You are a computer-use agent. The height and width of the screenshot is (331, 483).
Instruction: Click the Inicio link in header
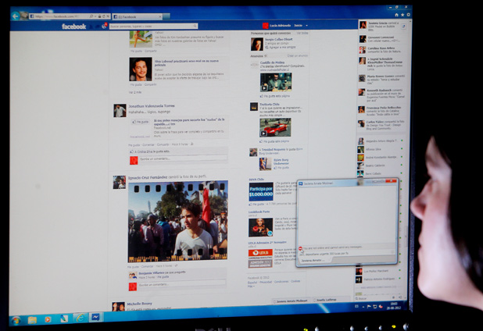tap(297, 26)
